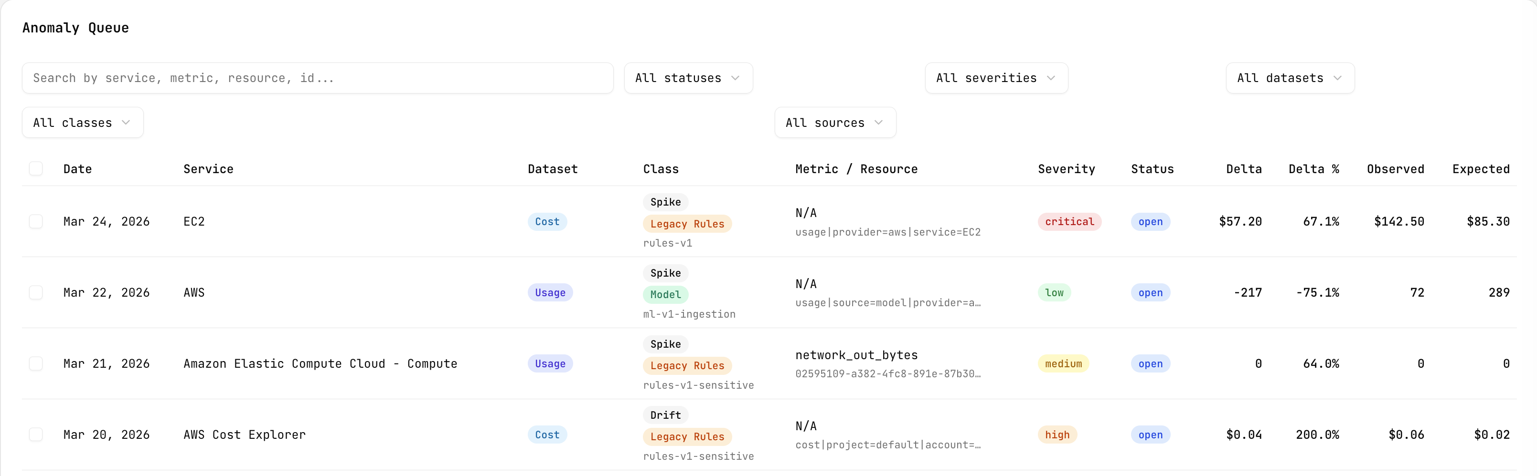This screenshot has width=1537, height=476.
Task: Click the Cost dataset badge for EC2
Action: coord(546,222)
